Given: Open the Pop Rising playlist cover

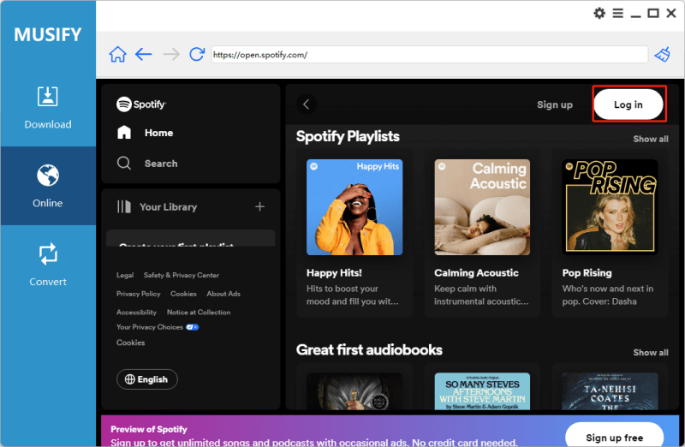Looking at the screenshot, I should click(x=610, y=208).
